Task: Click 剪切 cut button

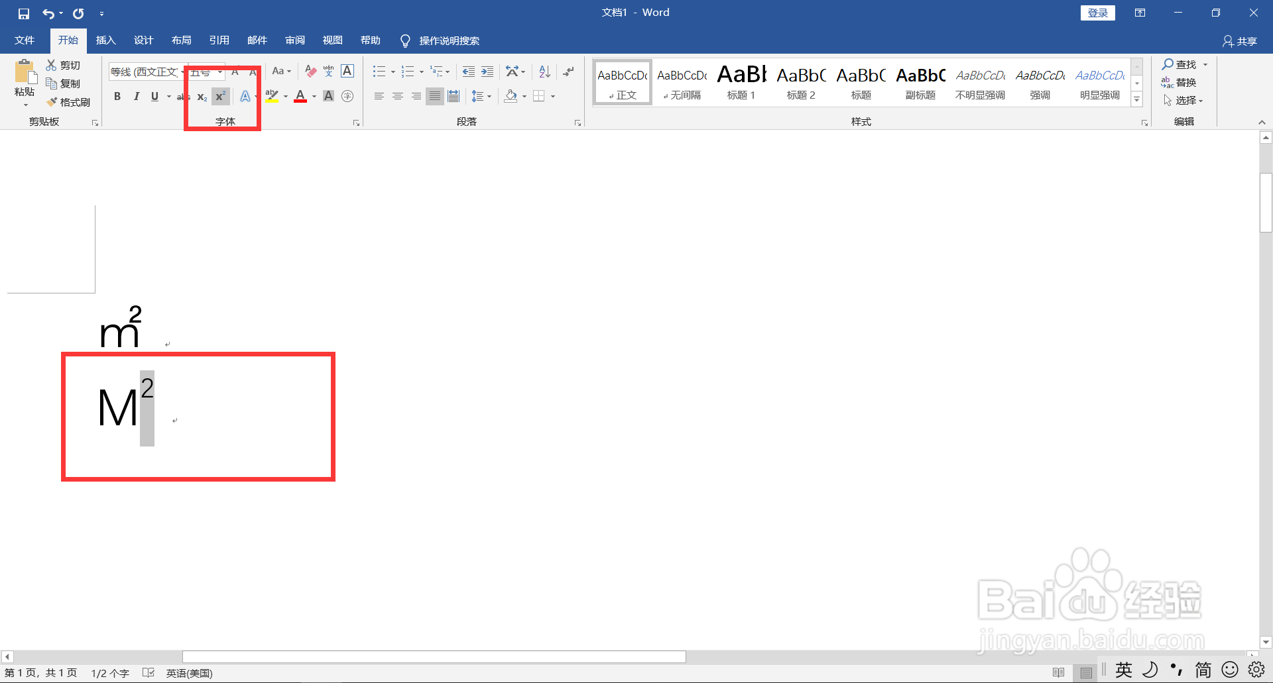Action: [63, 65]
